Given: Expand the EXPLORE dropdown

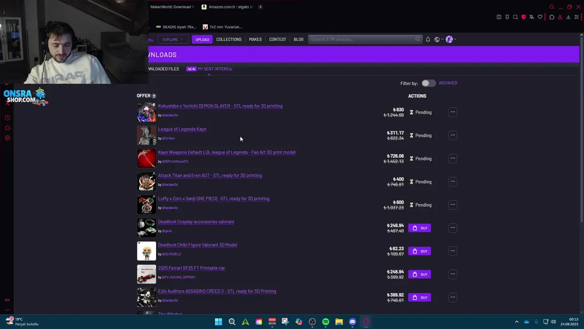Looking at the screenshot, I should [x=173, y=39].
